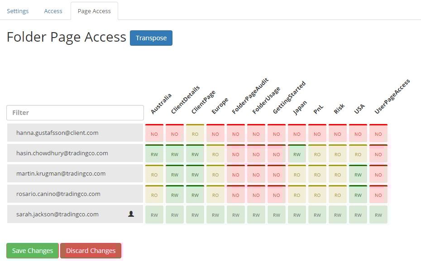
Task: Click the Folder Page Access heading
Action: tap(66, 37)
